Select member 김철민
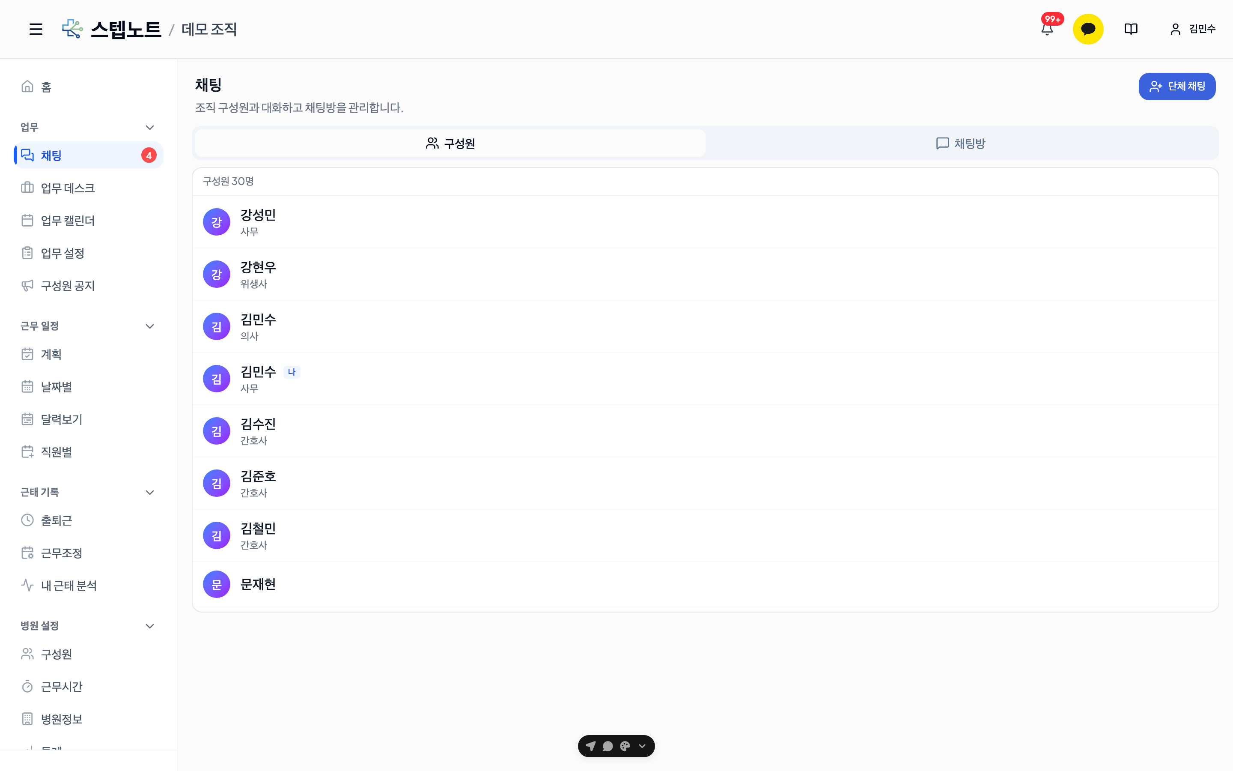 (x=705, y=535)
